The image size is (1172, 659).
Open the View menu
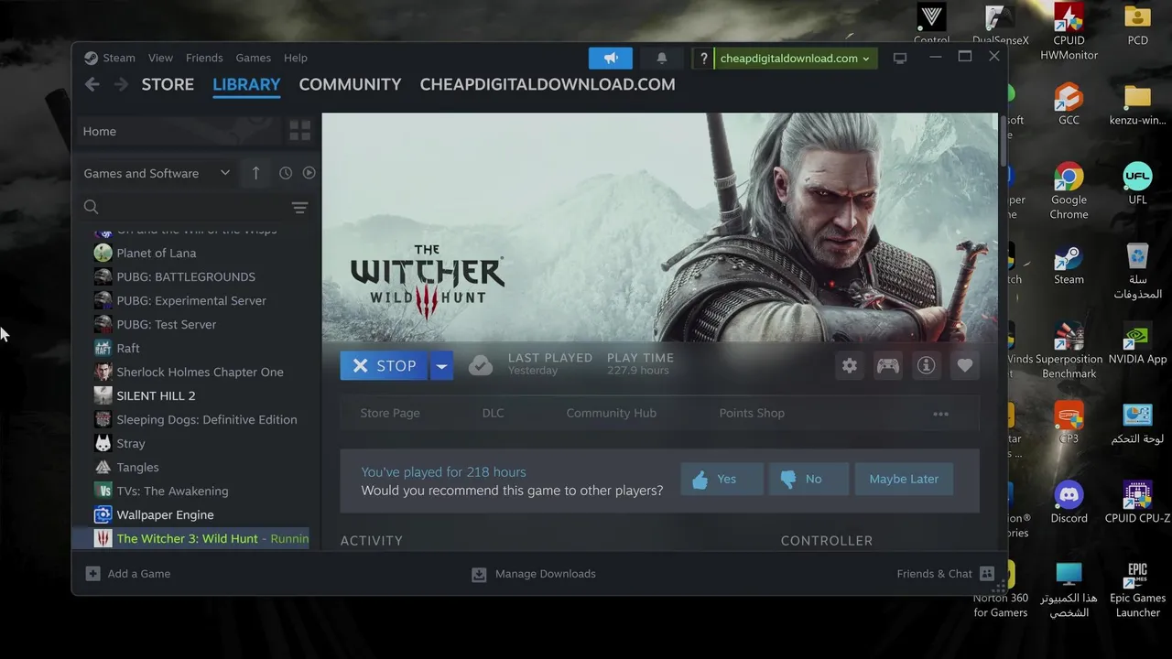[x=160, y=58]
